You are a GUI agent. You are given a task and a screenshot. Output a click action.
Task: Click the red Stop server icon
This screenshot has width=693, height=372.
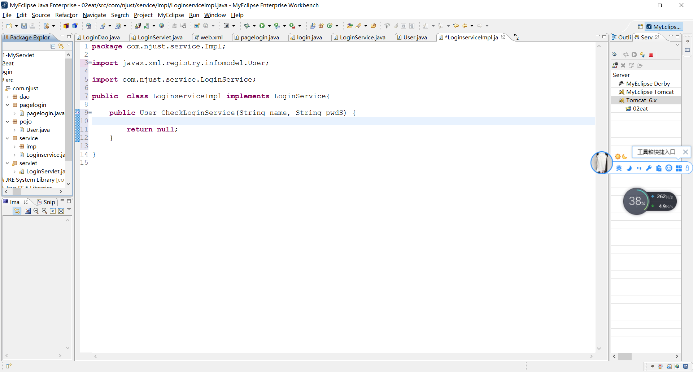[651, 55]
